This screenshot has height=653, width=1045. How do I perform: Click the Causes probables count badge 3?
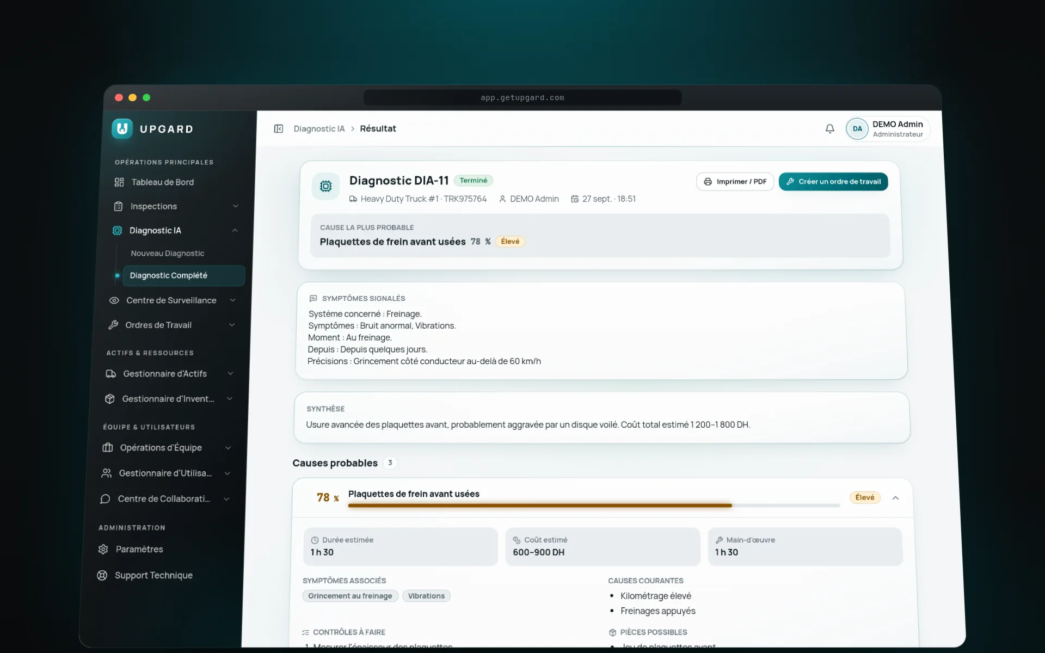[x=390, y=463]
